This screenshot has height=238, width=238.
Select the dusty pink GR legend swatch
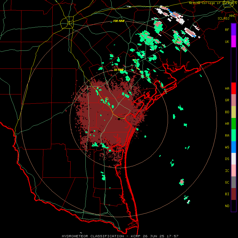234,100
